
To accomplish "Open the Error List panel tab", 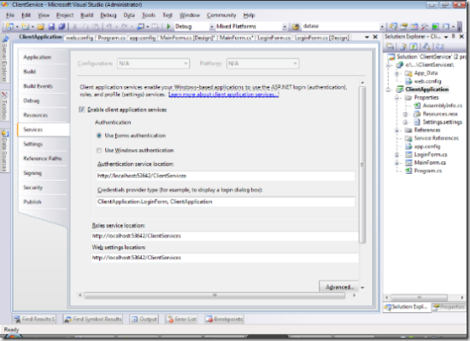I will coord(182,319).
